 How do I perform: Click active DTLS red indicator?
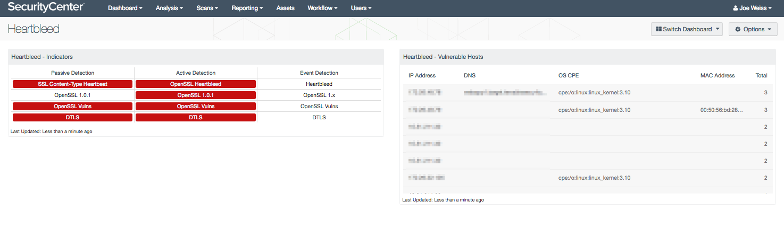click(x=196, y=117)
